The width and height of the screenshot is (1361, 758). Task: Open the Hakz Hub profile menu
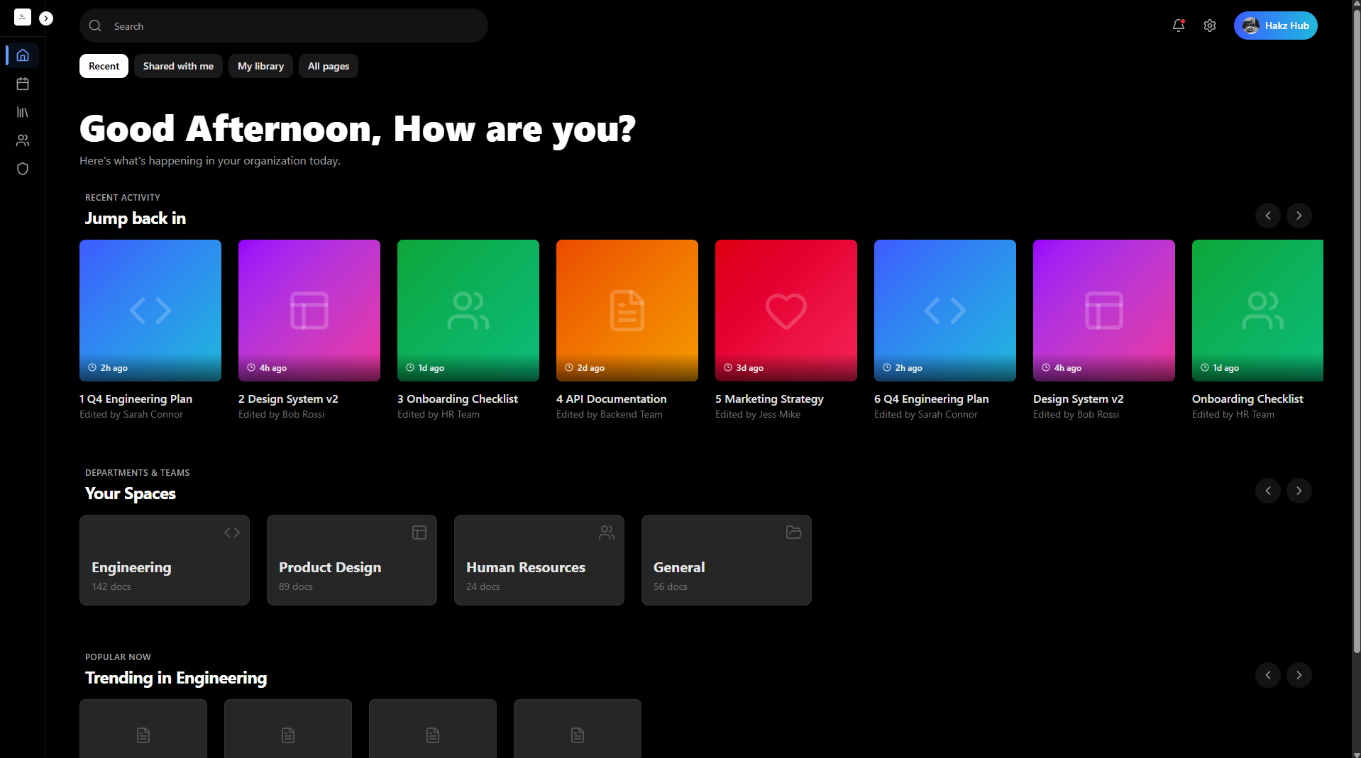1274,26
